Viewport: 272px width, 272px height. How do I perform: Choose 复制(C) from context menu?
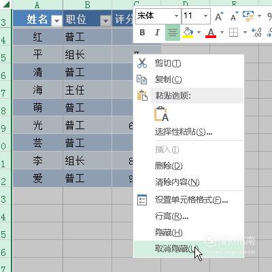click(x=188, y=80)
